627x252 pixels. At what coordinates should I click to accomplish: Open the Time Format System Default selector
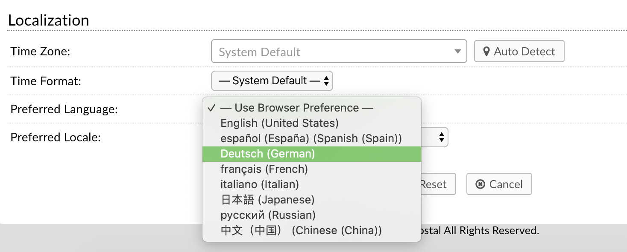pos(272,80)
